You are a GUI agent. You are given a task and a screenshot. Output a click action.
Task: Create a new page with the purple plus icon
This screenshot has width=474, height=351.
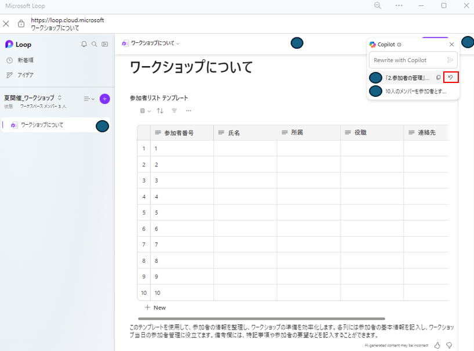(x=104, y=99)
